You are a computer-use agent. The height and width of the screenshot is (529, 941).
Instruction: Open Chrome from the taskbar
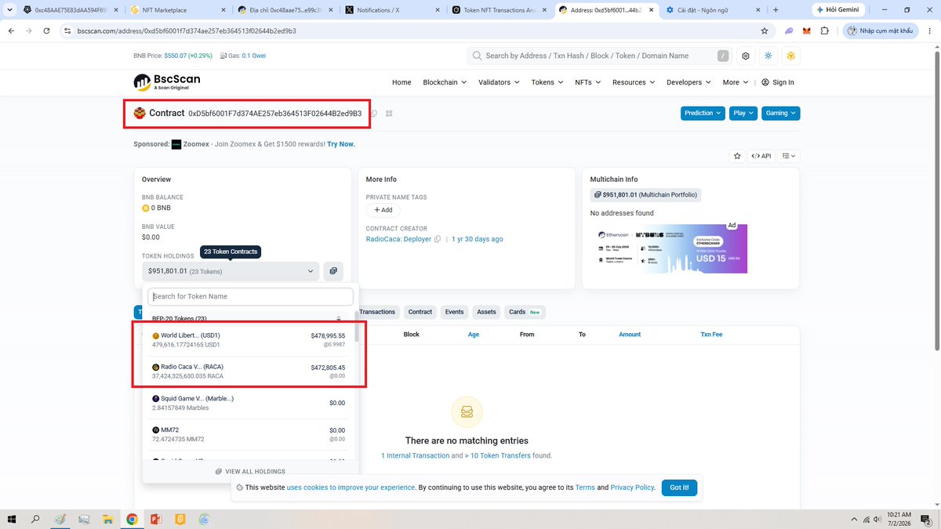(132, 519)
